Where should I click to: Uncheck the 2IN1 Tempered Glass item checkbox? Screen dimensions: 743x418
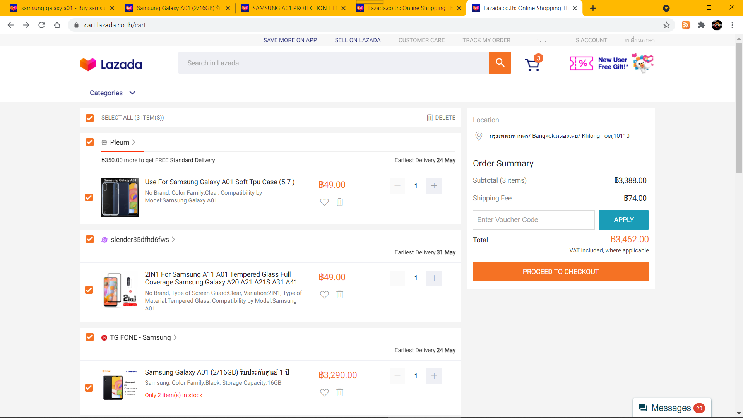pyautogui.click(x=89, y=290)
